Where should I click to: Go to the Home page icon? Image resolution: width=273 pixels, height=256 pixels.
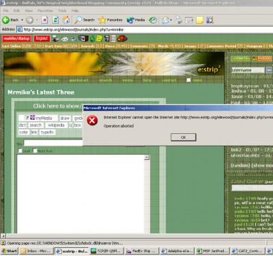click(x=66, y=20)
